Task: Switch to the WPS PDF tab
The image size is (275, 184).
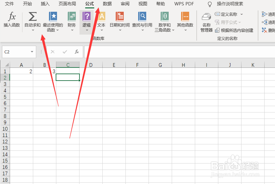Action: point(184,4)
